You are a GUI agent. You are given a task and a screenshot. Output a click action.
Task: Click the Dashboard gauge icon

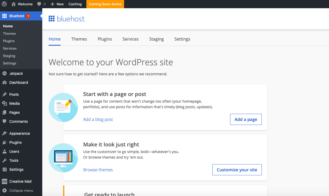(4, 82)
